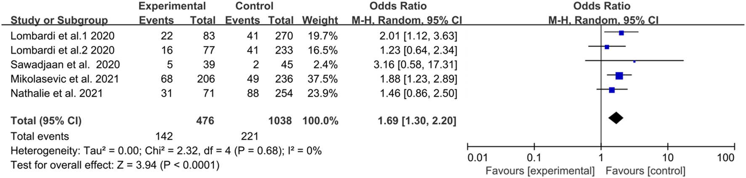Select the Sawadjaan et al. 2020 row label
The width and height of the screenshot is (746, 178).
(65, 64)
